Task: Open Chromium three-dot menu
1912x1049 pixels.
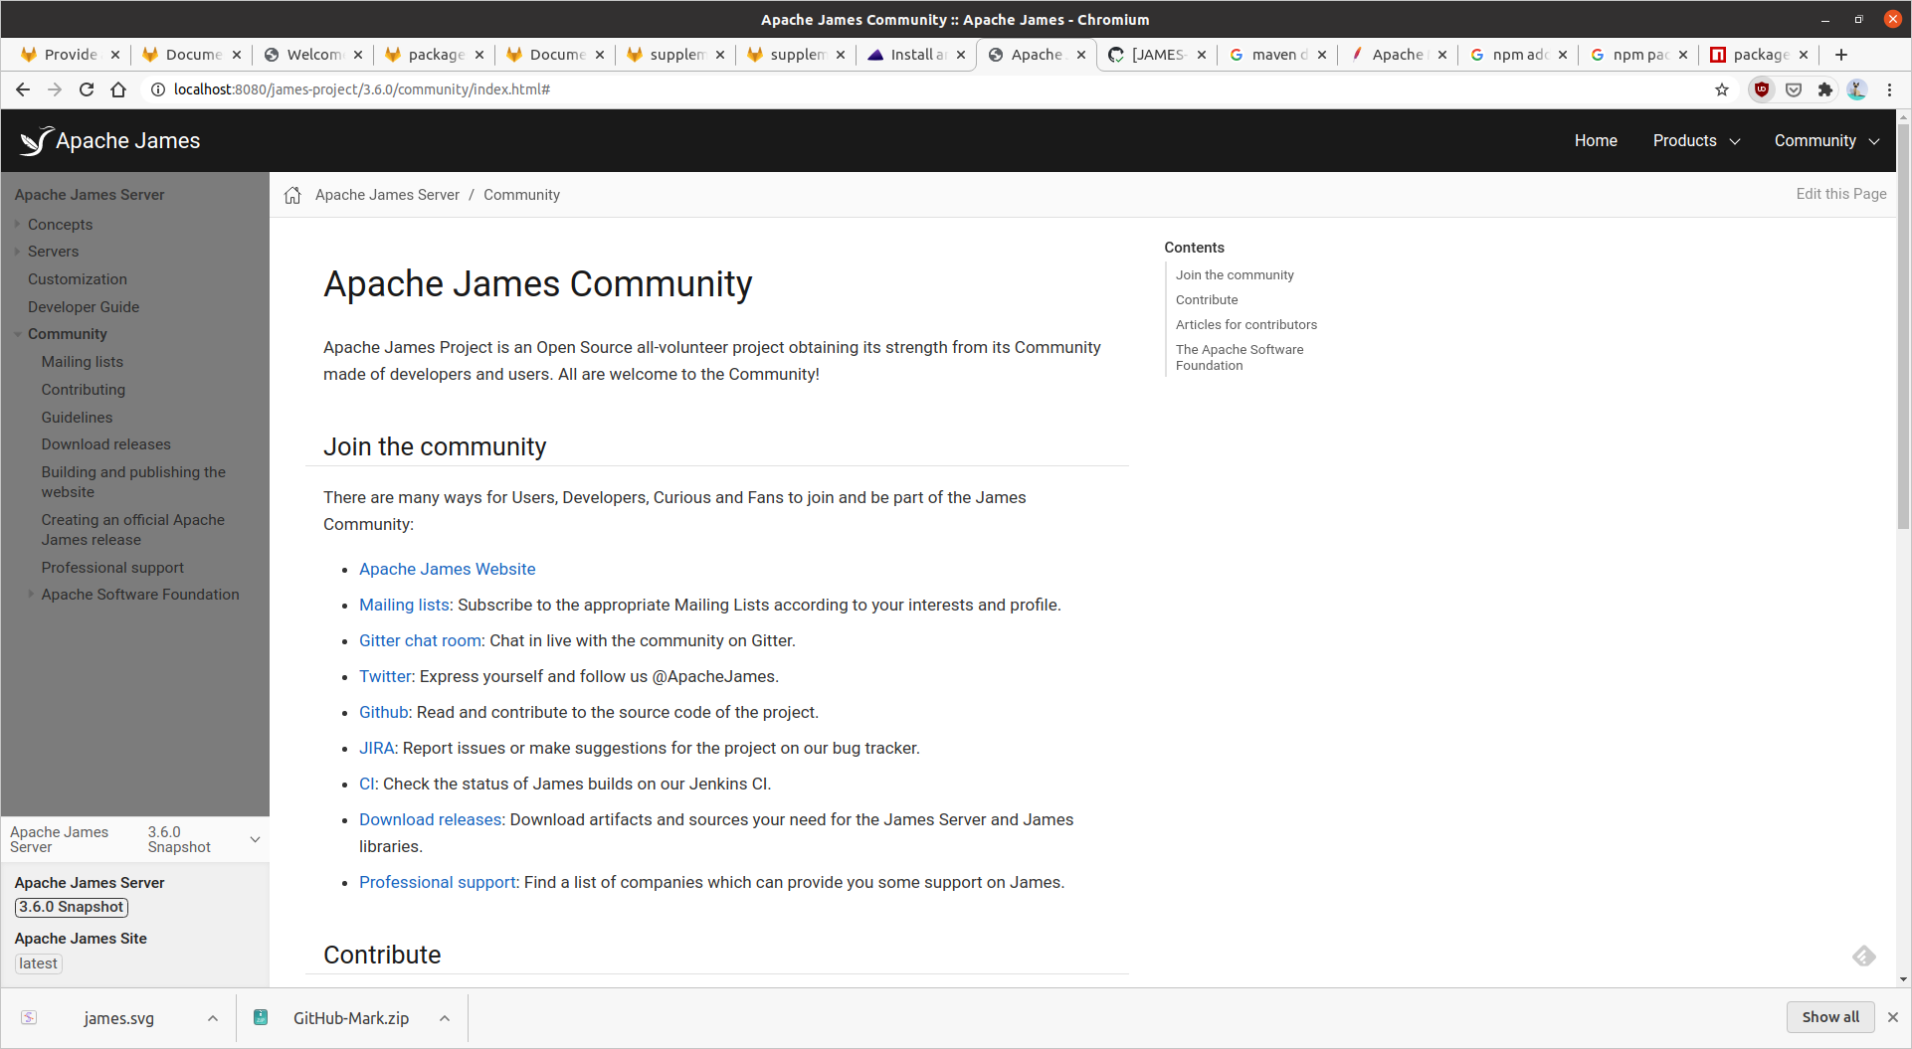Action: point(1889,89)
